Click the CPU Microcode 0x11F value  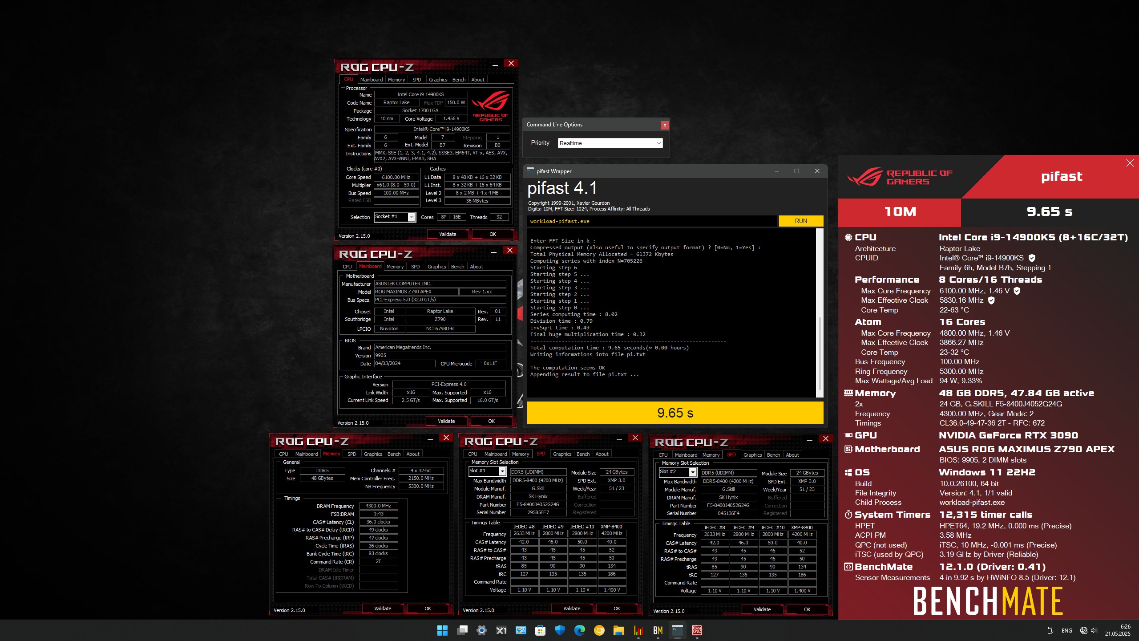(x=490, y=364)
